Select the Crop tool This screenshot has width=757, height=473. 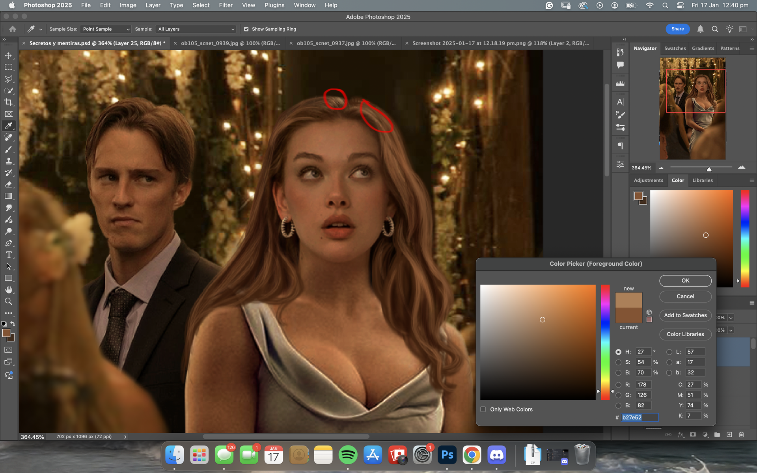coord(8,102)
